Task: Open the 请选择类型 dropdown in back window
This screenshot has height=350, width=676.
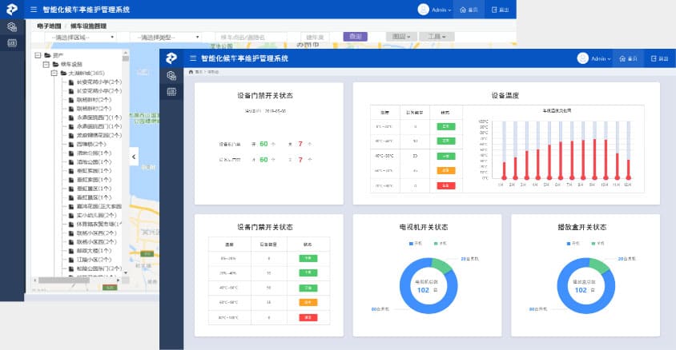Action: pyautogui.click(x=166, y=38)
